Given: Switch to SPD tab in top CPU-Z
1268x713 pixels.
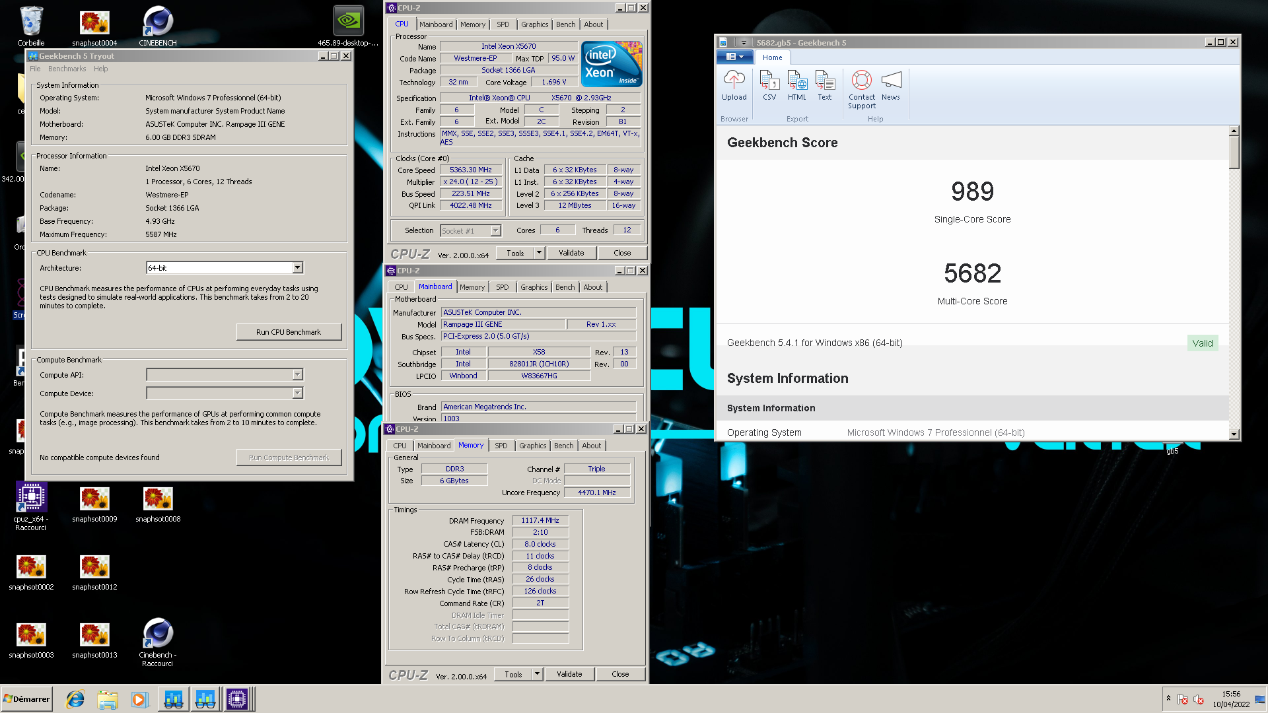Looking at the screenshot, I should point(503,24).
